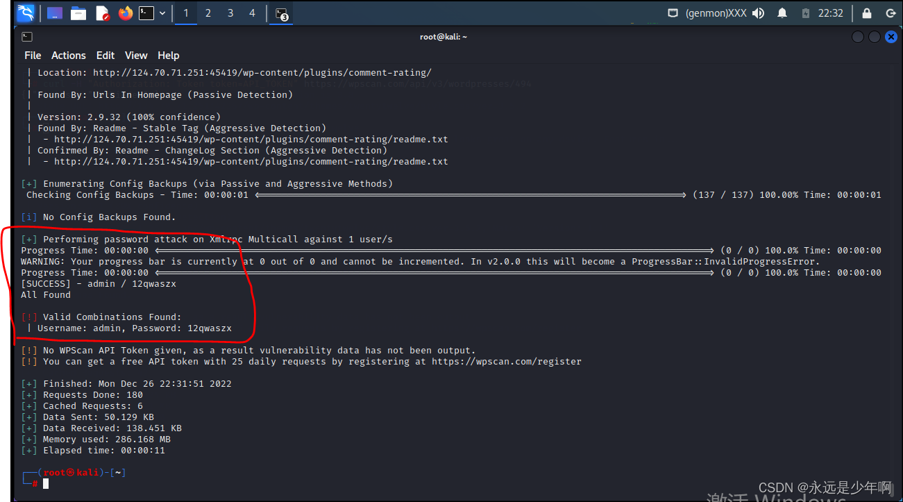
Task: Open a new terminal from the panel launcher
Action: coord(146,12)
